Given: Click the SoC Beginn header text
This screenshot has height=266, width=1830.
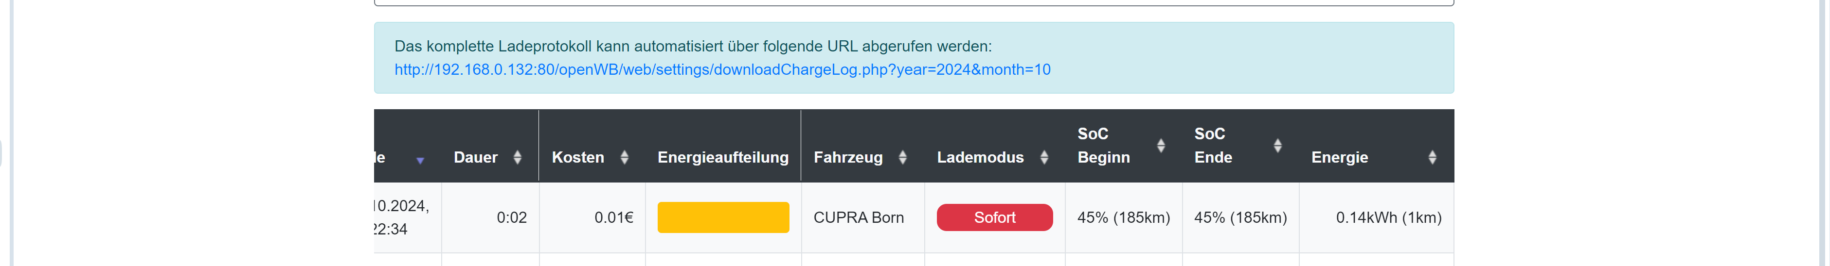Looking at the screenshot, I should (x=1103, y=146).
